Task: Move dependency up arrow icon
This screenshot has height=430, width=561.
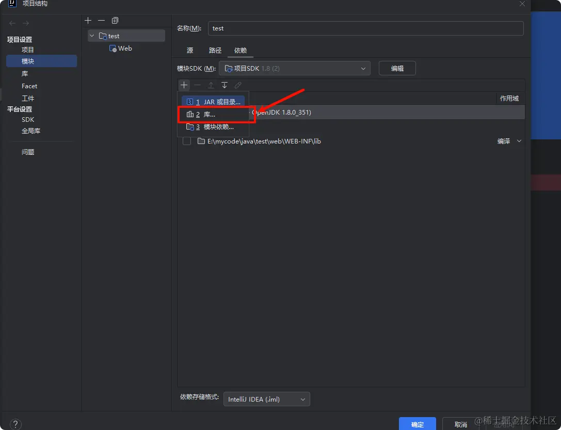Action: click(x=211, y=85)
